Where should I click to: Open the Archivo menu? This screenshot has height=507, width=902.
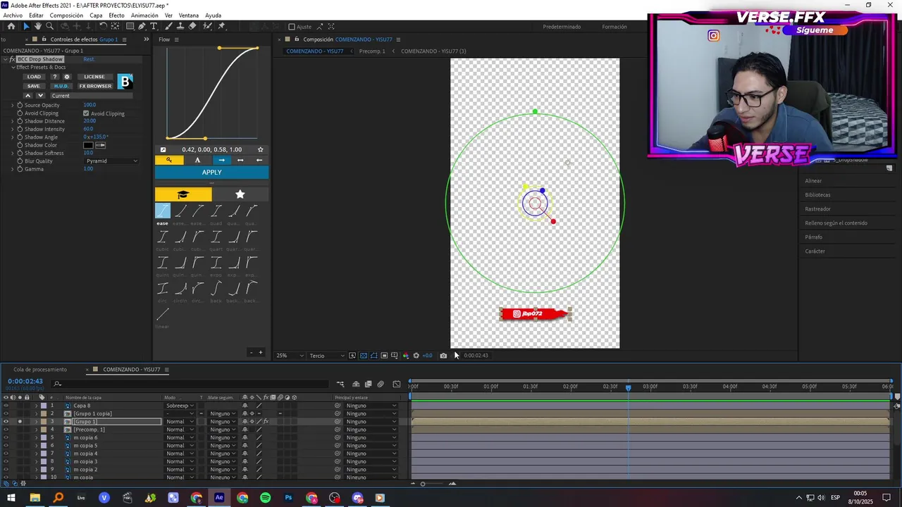[x=13, y=15]
